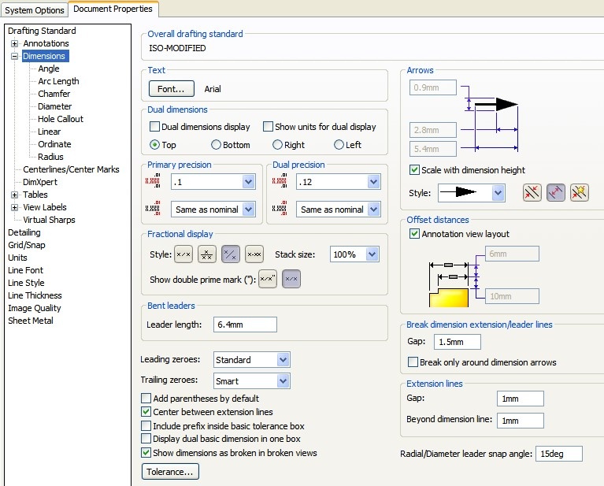This screenshot has width=604, height=486.
Task: Select Drafting Standard at tree top
Action: tap(42, 31)
